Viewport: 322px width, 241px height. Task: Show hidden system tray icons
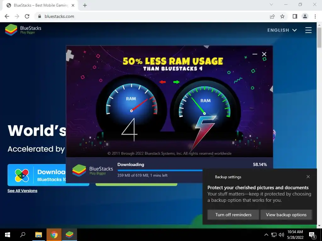(266, 235)
